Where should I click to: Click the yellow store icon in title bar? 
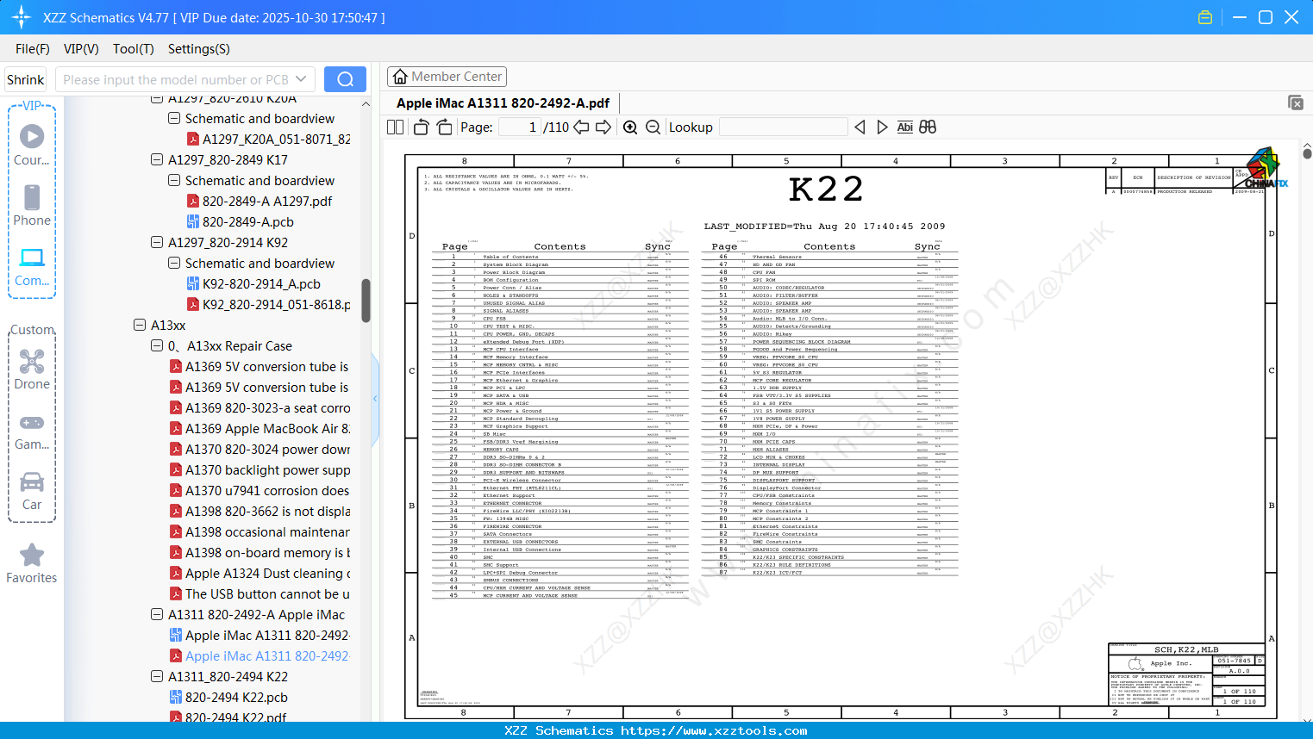(x=1205, y=17)
